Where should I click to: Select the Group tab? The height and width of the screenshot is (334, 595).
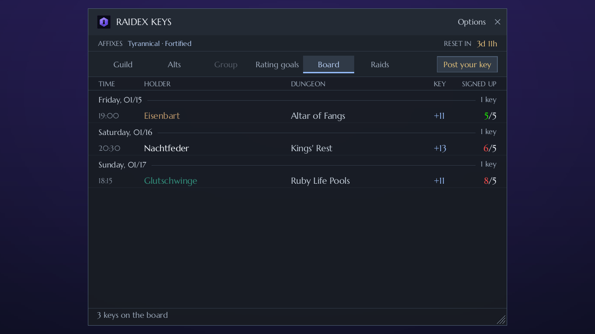coord(226,64)
